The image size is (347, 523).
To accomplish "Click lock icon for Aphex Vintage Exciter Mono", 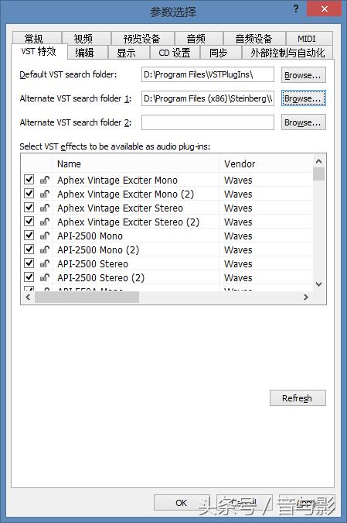I will [45, 180].
